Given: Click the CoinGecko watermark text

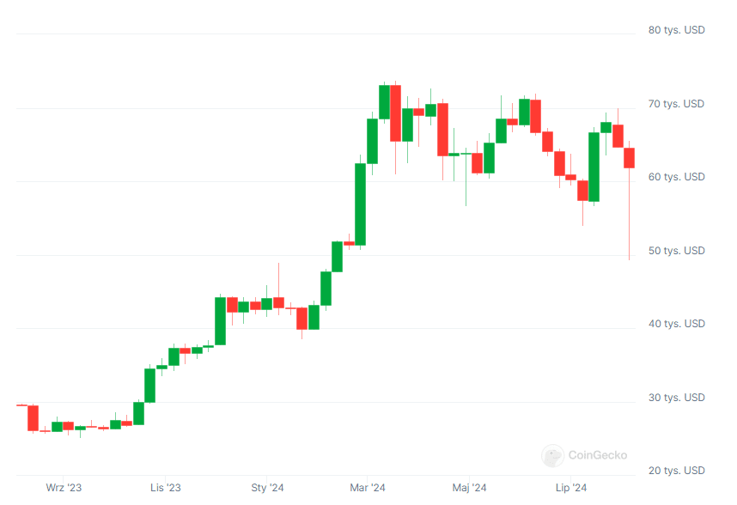Looking at the screenshot, I should click(x=598, y=456).
